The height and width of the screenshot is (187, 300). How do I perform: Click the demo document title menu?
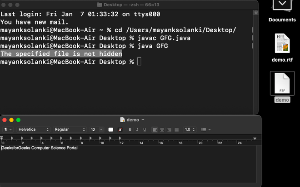pos(132,120)
